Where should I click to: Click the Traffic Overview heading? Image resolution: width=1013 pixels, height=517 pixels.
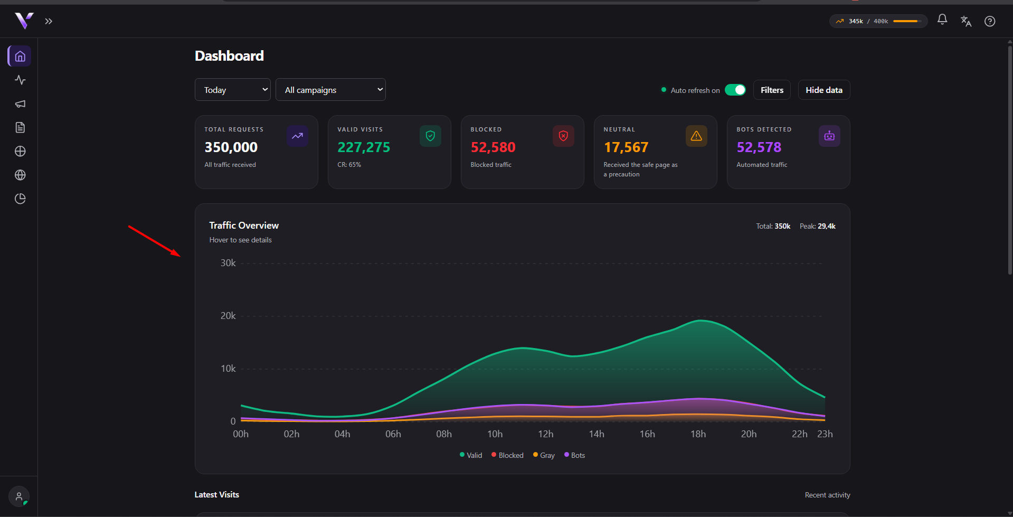pyautogui.click(x=244, y=225)
